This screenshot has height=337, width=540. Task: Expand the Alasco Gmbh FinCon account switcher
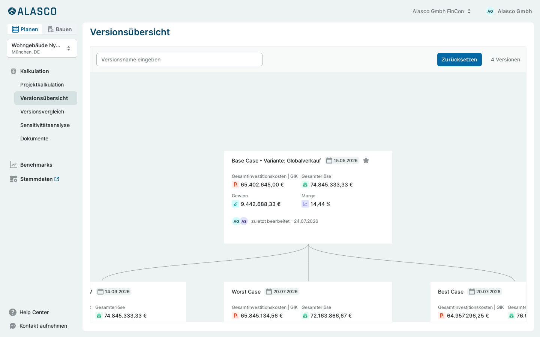click(442, 11)
